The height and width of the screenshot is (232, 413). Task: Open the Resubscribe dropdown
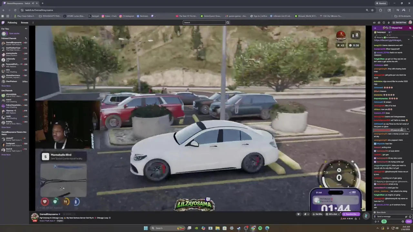[351, 214]
